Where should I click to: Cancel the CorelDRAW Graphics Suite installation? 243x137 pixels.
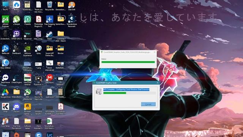[x=148, y=104]
